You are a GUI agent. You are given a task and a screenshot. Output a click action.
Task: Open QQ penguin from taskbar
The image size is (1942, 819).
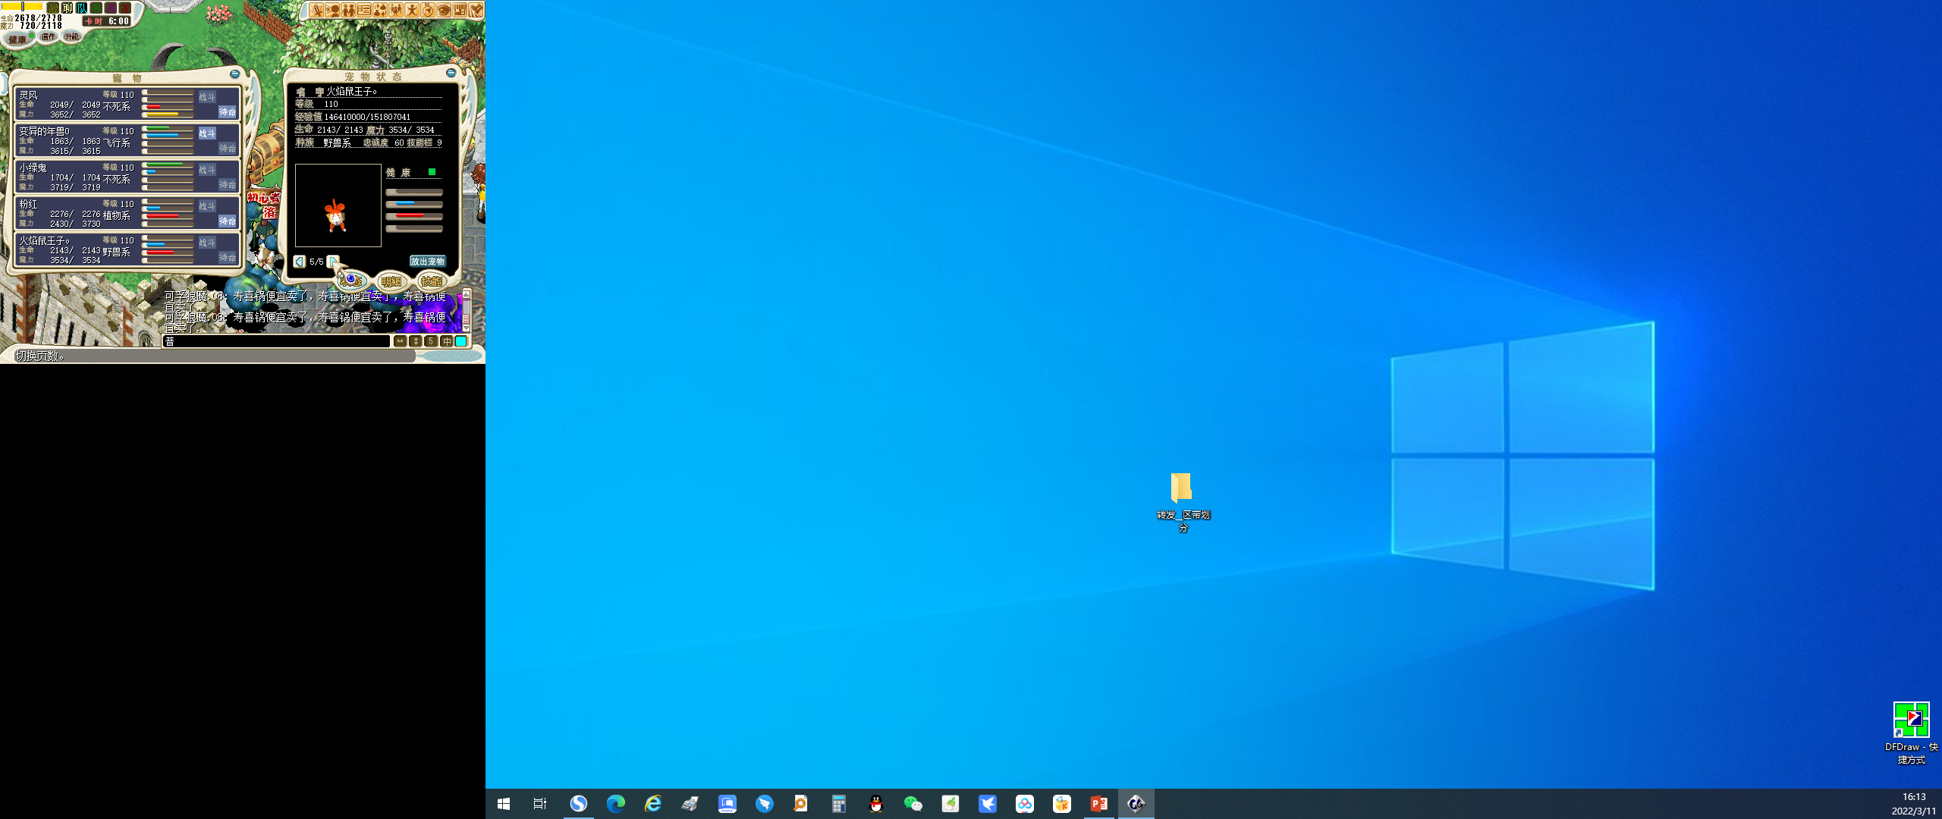[x=876, y=804]
